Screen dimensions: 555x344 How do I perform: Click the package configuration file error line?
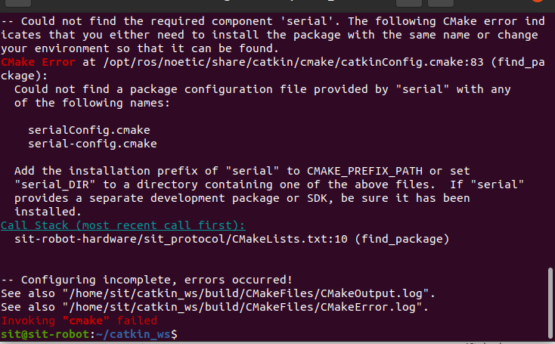point(262,89)
